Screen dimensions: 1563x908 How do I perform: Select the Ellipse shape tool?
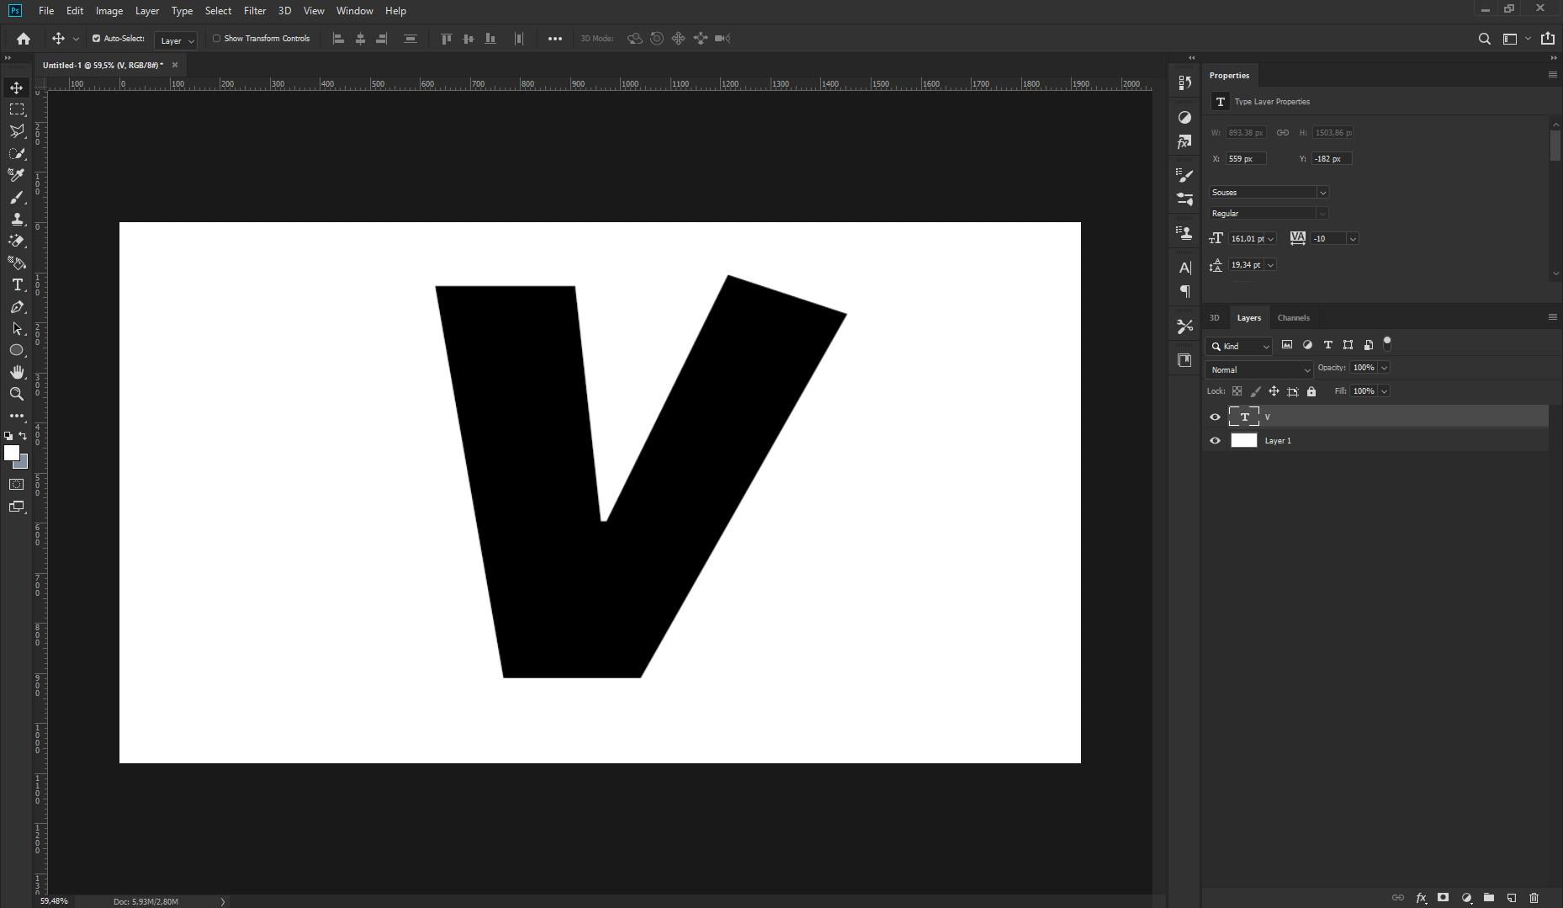[17, 350]
